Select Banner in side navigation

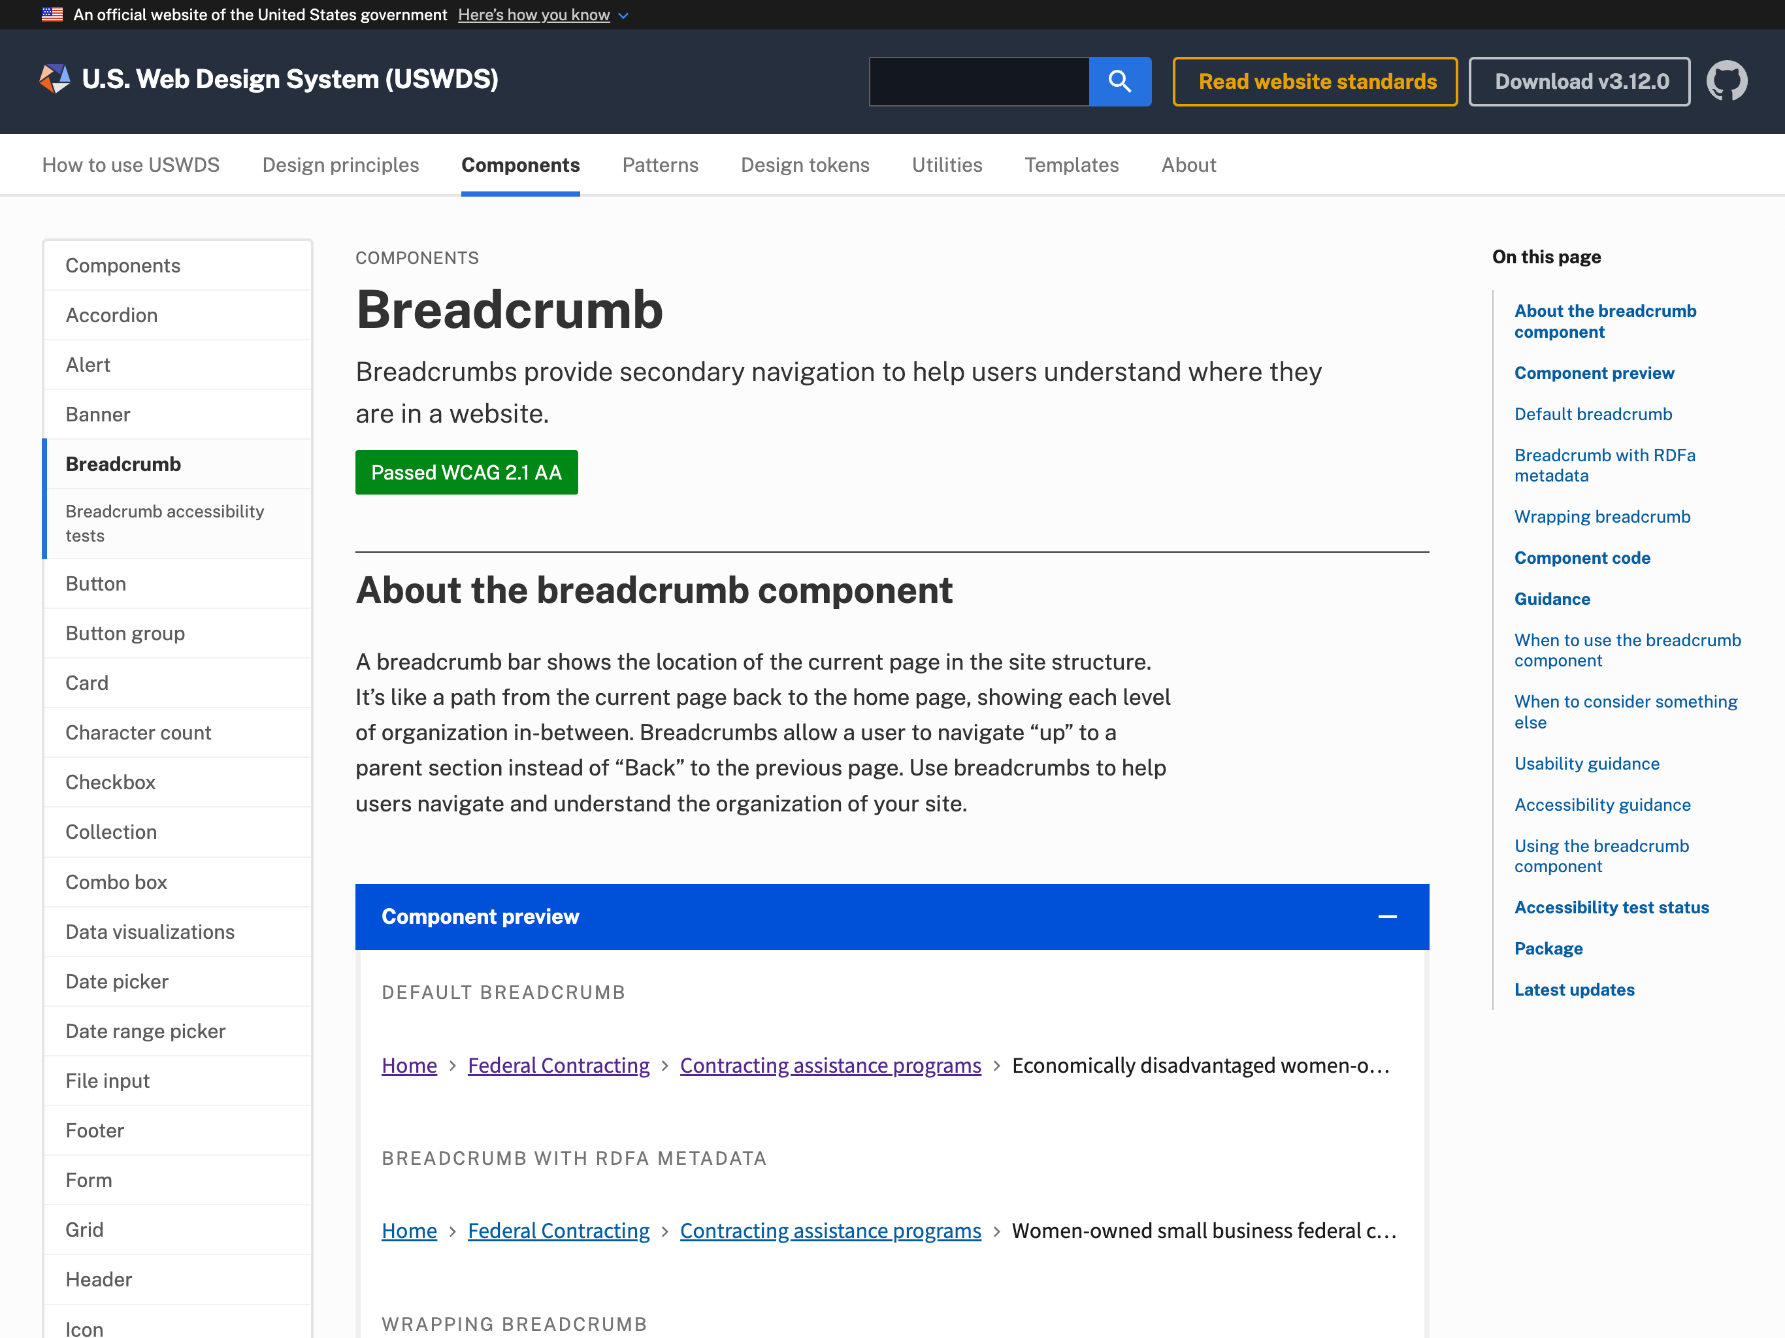coord(178,414)
